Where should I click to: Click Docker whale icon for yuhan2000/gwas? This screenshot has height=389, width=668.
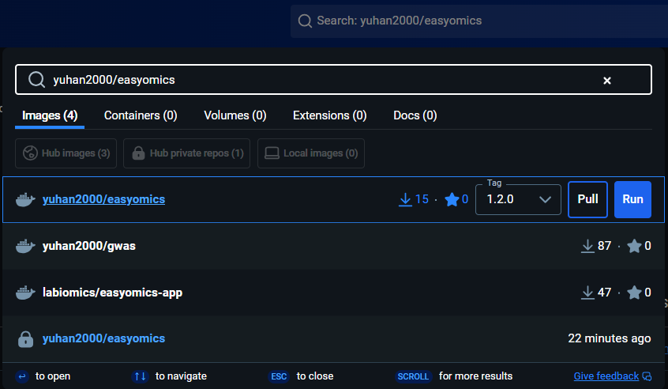25,246
